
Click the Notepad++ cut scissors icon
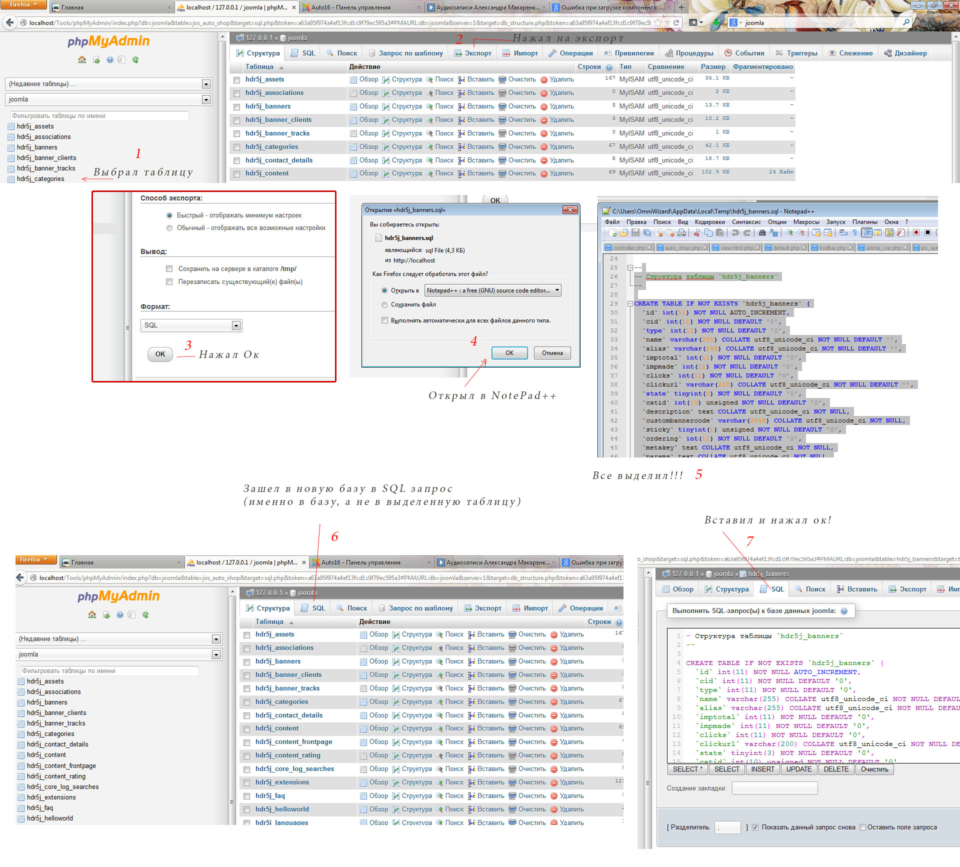click(x=696, y=232)
